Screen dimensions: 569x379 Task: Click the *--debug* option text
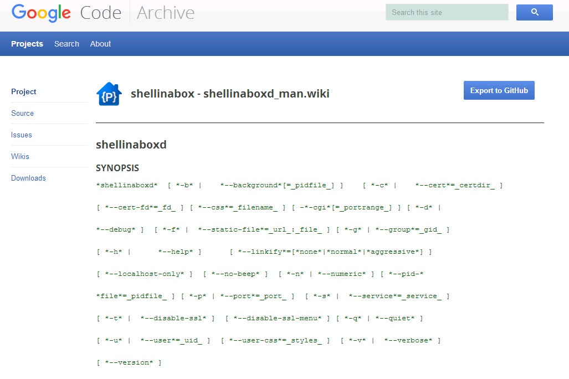coord(116,229)
